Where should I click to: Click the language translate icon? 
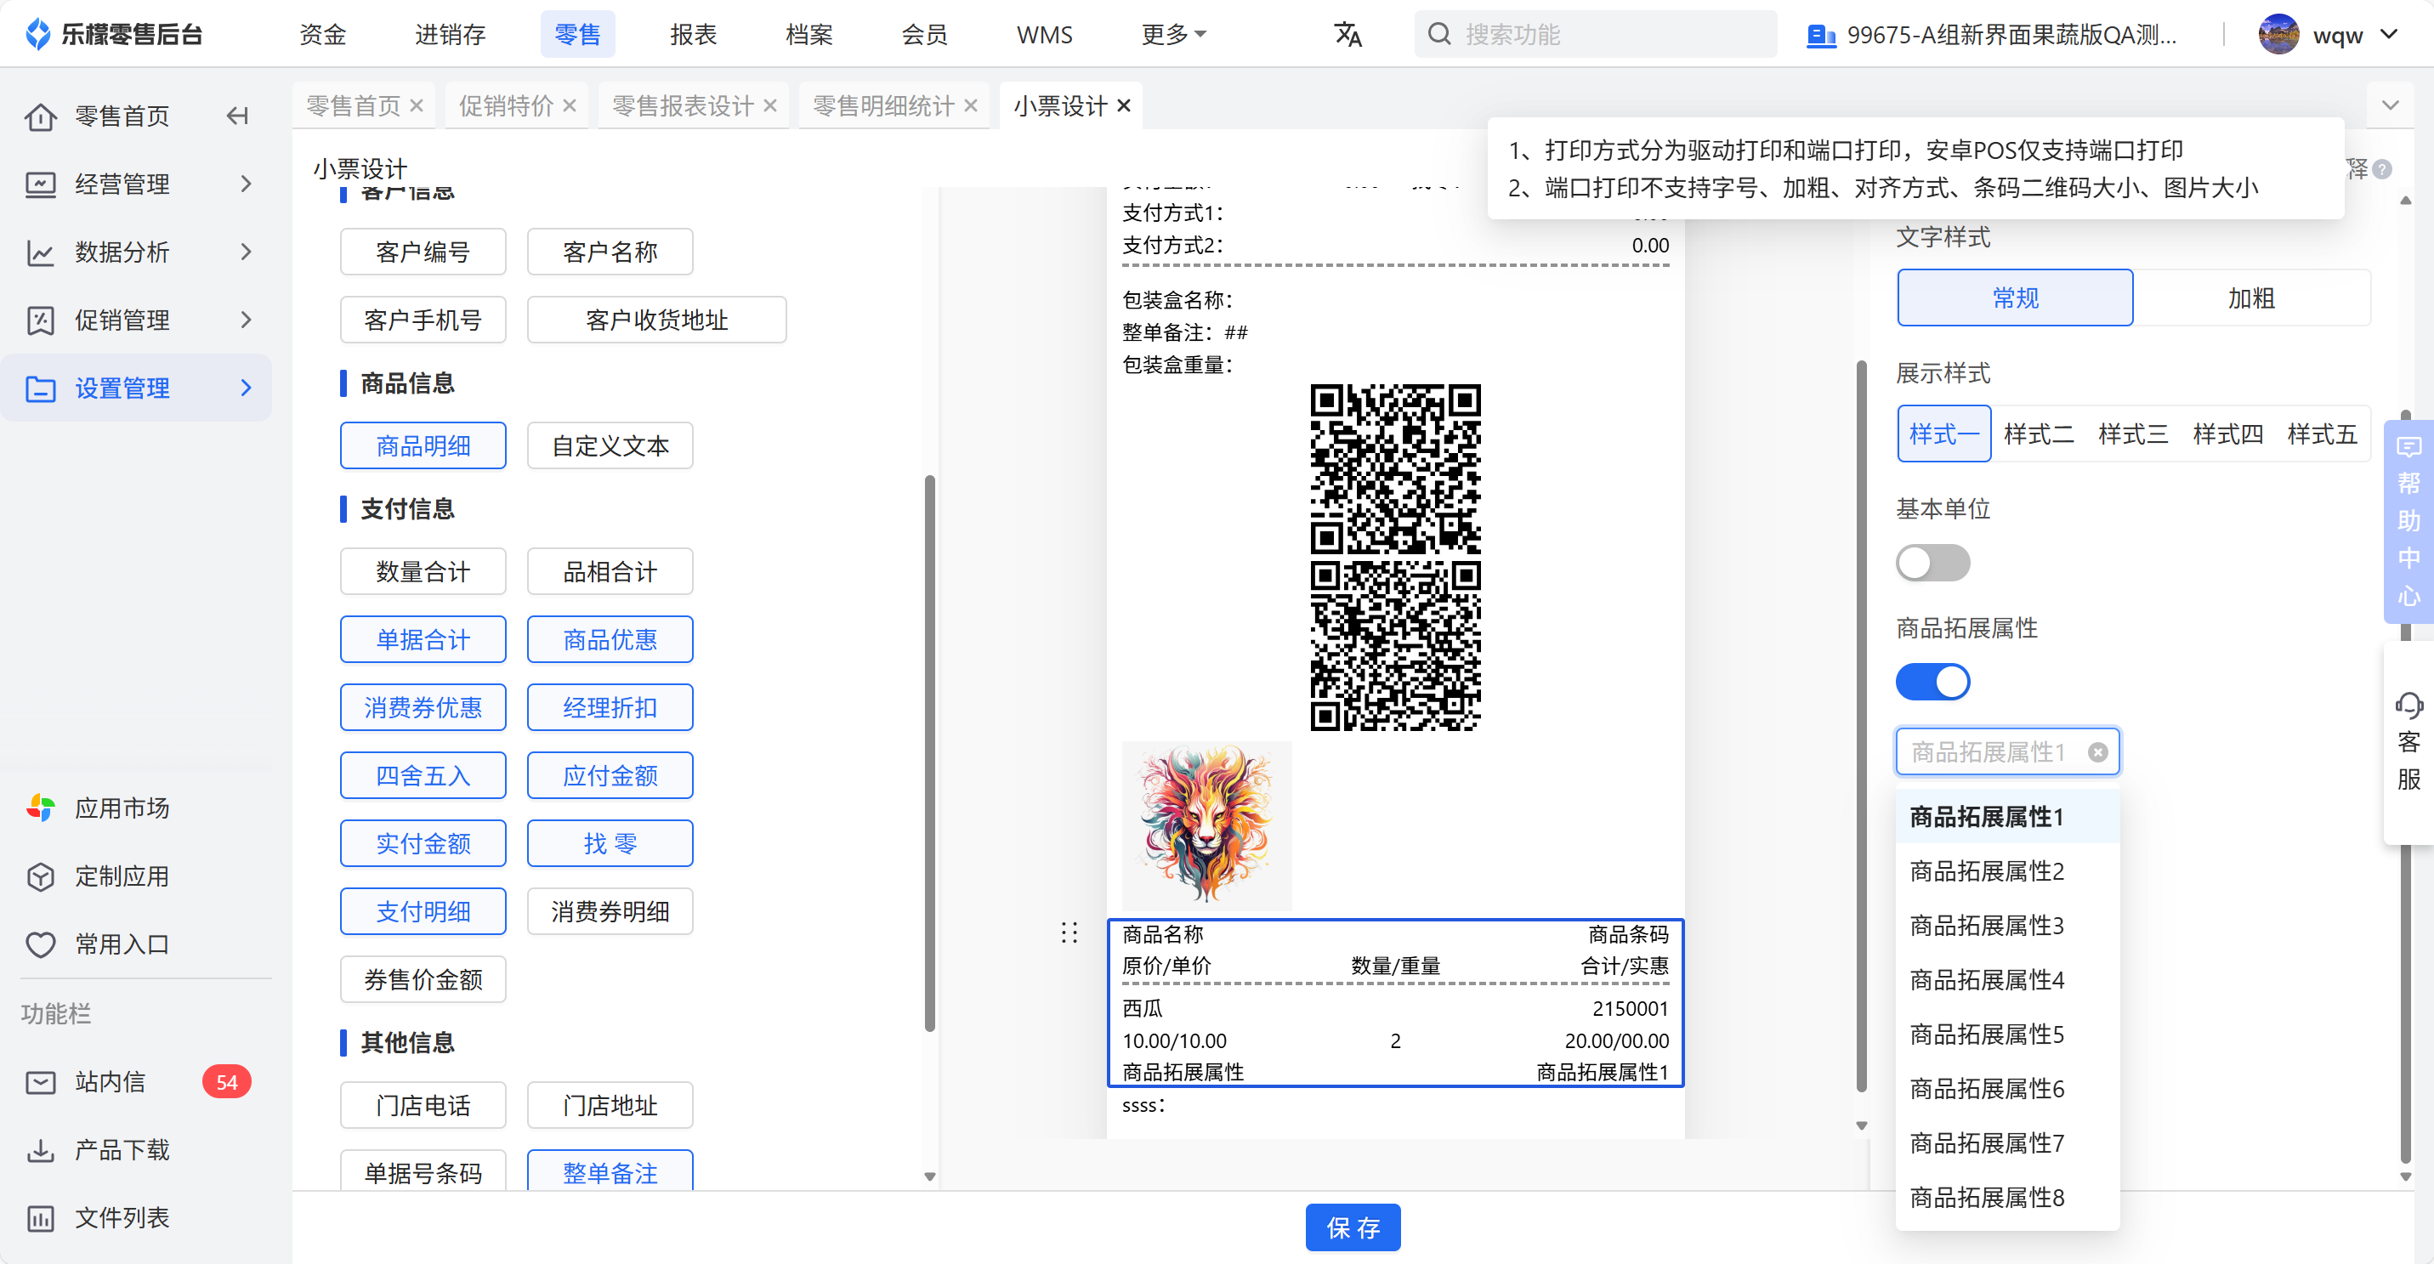[x=1347, y=35]
